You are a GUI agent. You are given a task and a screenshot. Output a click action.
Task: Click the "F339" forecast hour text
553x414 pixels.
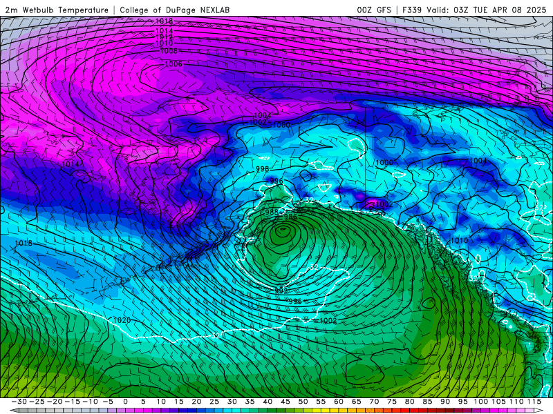412,10
